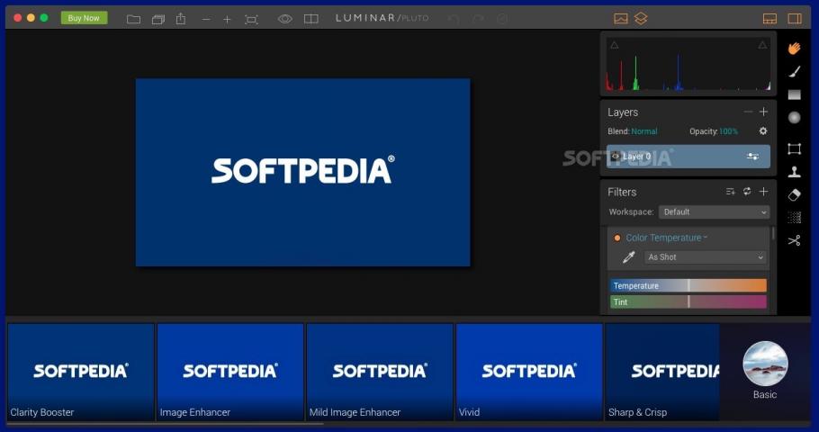Change the Opacity 100% value
This screenshot has width=819, height=432.
coord(729,131)
